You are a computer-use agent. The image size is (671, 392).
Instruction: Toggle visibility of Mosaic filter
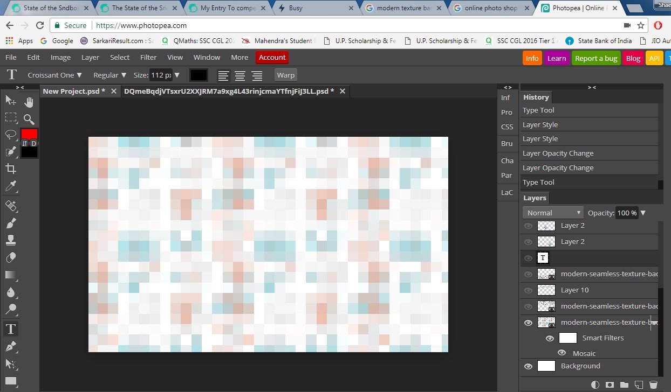(x=562, y=353)
